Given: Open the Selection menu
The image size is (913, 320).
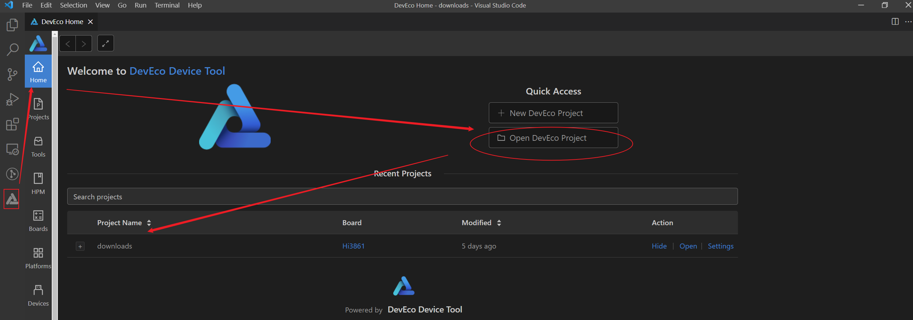Looking at the screenshot, I should [73, 5].
